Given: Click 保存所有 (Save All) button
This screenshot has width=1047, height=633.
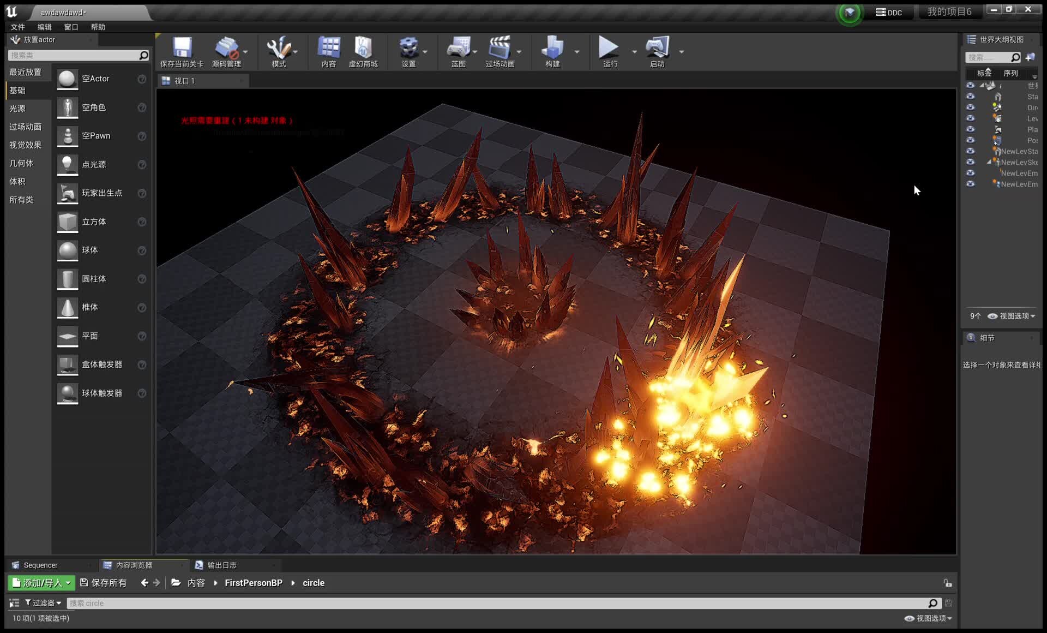Looking at the screenshot, I should pos(104,583).
